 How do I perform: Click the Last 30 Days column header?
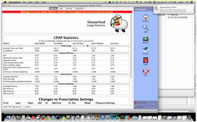pyautogui.click(x=78, y=43)
